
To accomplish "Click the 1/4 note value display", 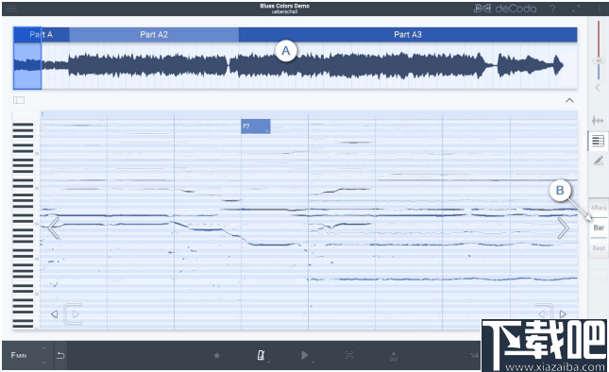I will [x=475, y=355].
